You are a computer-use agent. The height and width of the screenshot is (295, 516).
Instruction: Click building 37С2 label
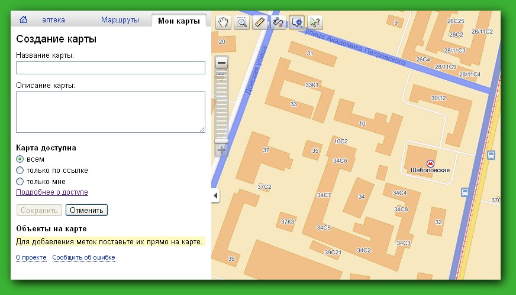pyautogui.click(x=265, y=186)
